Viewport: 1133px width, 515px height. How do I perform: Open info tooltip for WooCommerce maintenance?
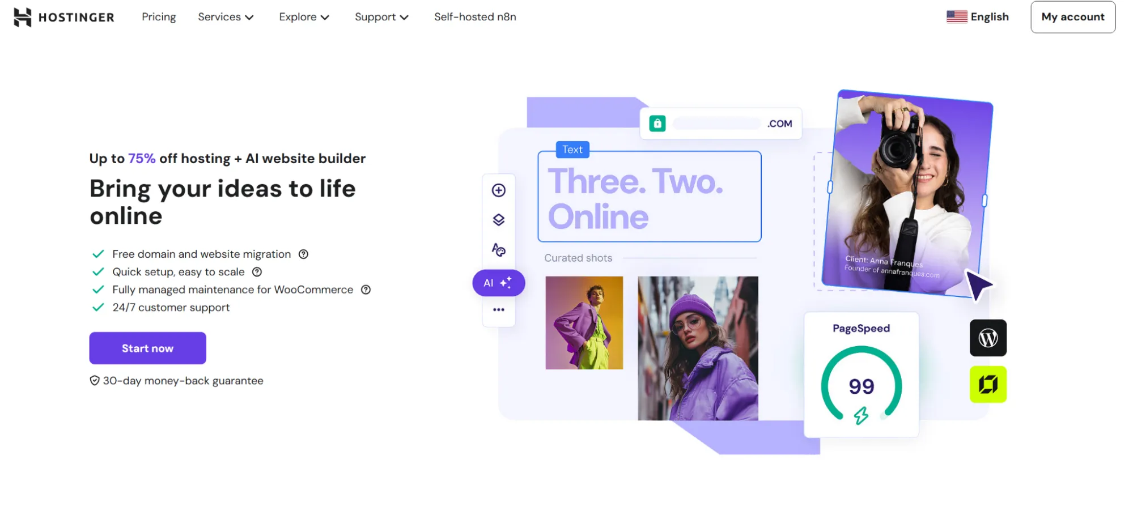pyautogui.click(x=366, y=290)
